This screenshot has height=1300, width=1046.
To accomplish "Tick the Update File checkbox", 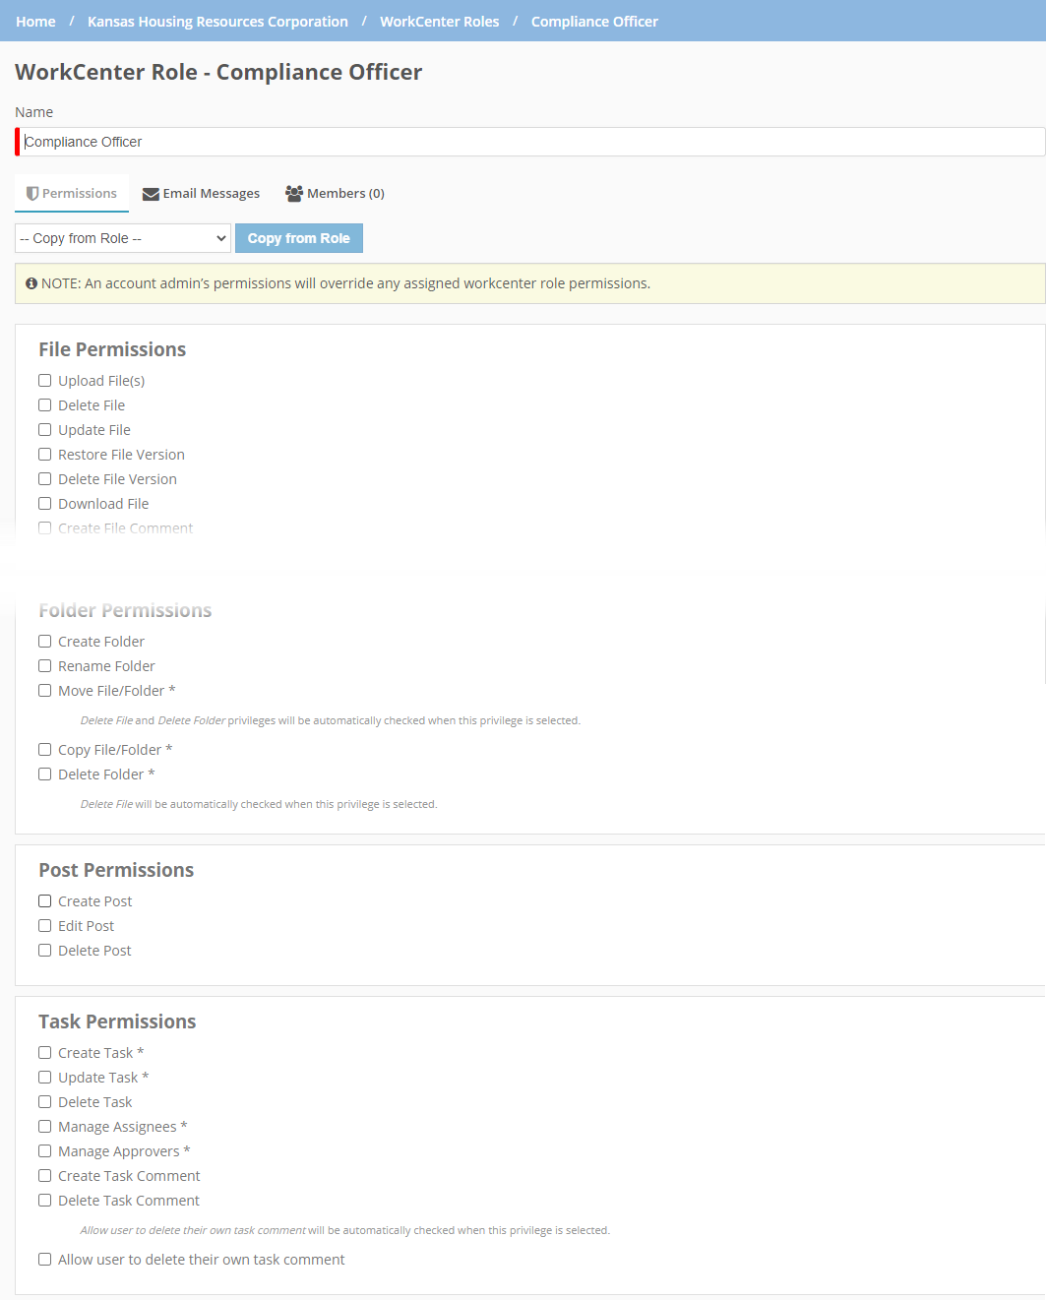I will [45, 430].
